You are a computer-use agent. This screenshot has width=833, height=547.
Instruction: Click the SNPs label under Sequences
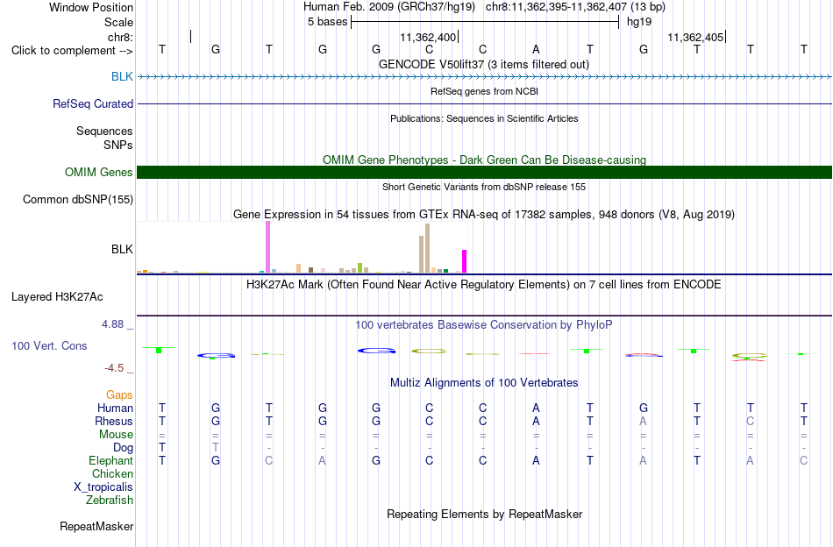(x=118, y=145)
